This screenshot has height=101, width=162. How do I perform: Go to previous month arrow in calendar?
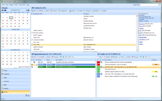[x=4, y=10]
